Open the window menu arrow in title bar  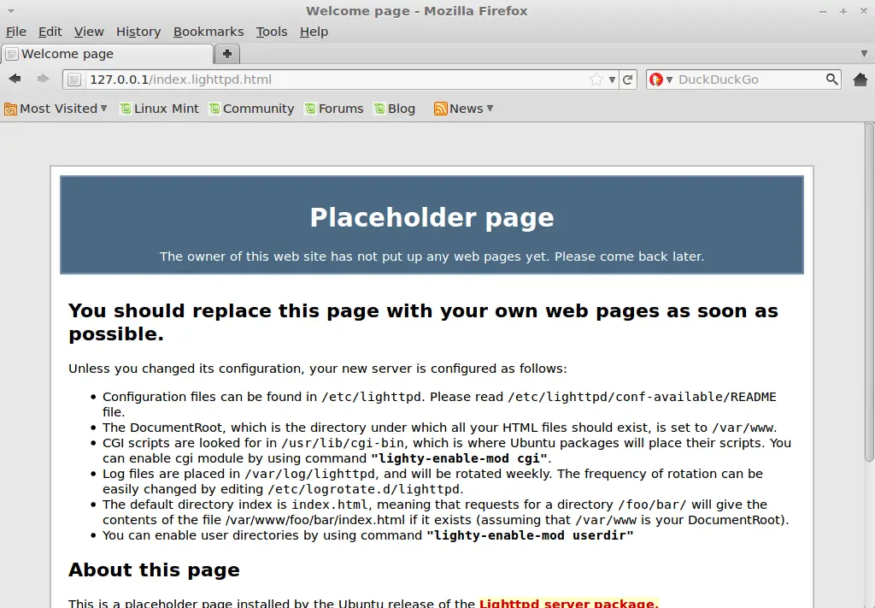click(x=10, y=10)
